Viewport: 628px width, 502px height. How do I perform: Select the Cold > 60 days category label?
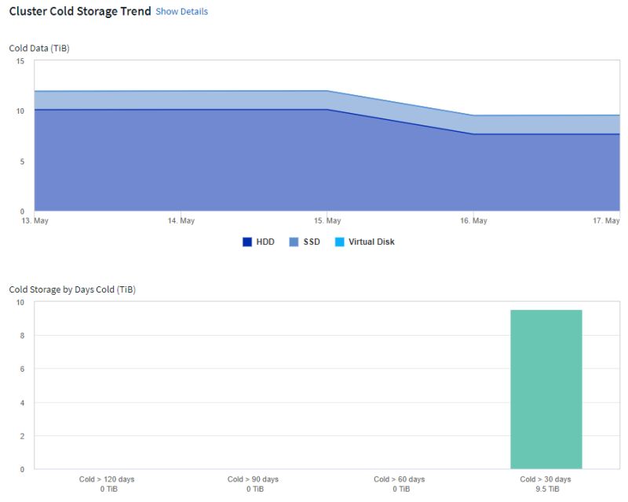click(x=402, y=478)
